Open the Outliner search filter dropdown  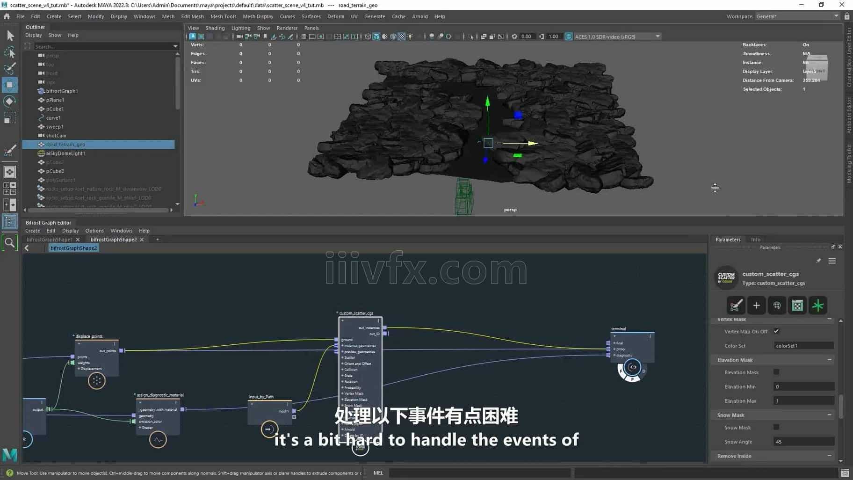point(175,46)
